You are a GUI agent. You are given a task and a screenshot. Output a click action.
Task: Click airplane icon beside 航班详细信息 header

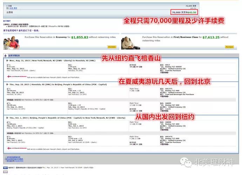[6, 55]
